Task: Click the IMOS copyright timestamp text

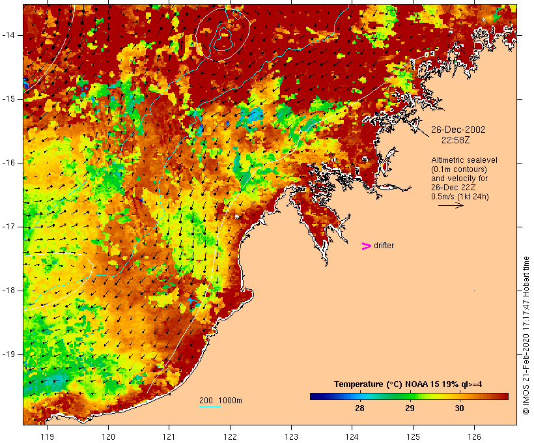Action: tap(526, 336)
